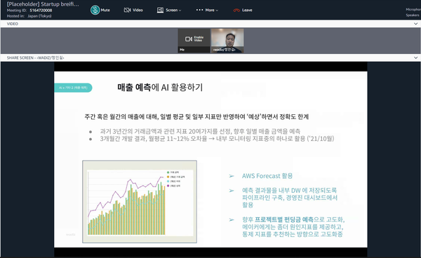Screen dimensions: 421x258
Task: Click the teal AI tag badge on slide
Action: 73,88
